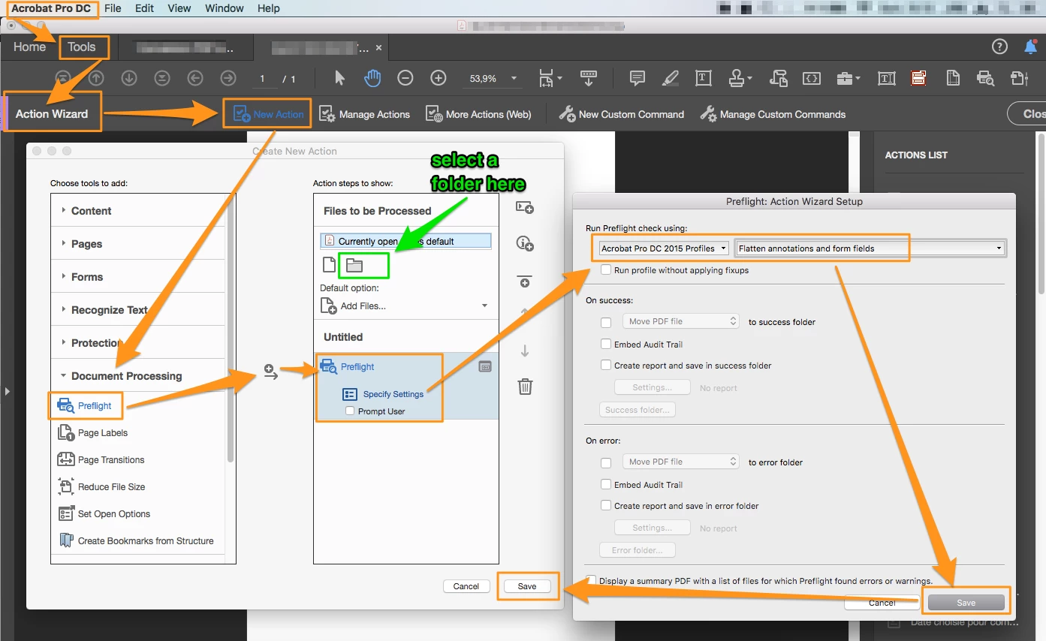
Task: Check Move PDF file to success folder
Action: [x=606, y=322]
